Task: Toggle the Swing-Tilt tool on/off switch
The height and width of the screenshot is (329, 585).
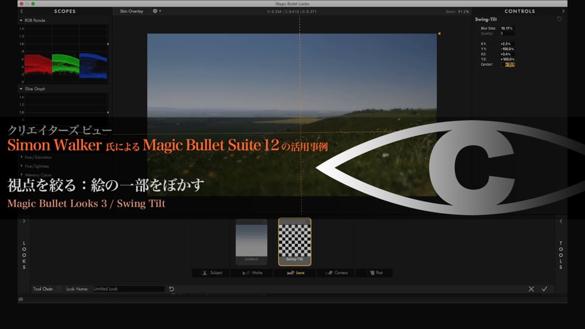Action: tap(307, 222)
